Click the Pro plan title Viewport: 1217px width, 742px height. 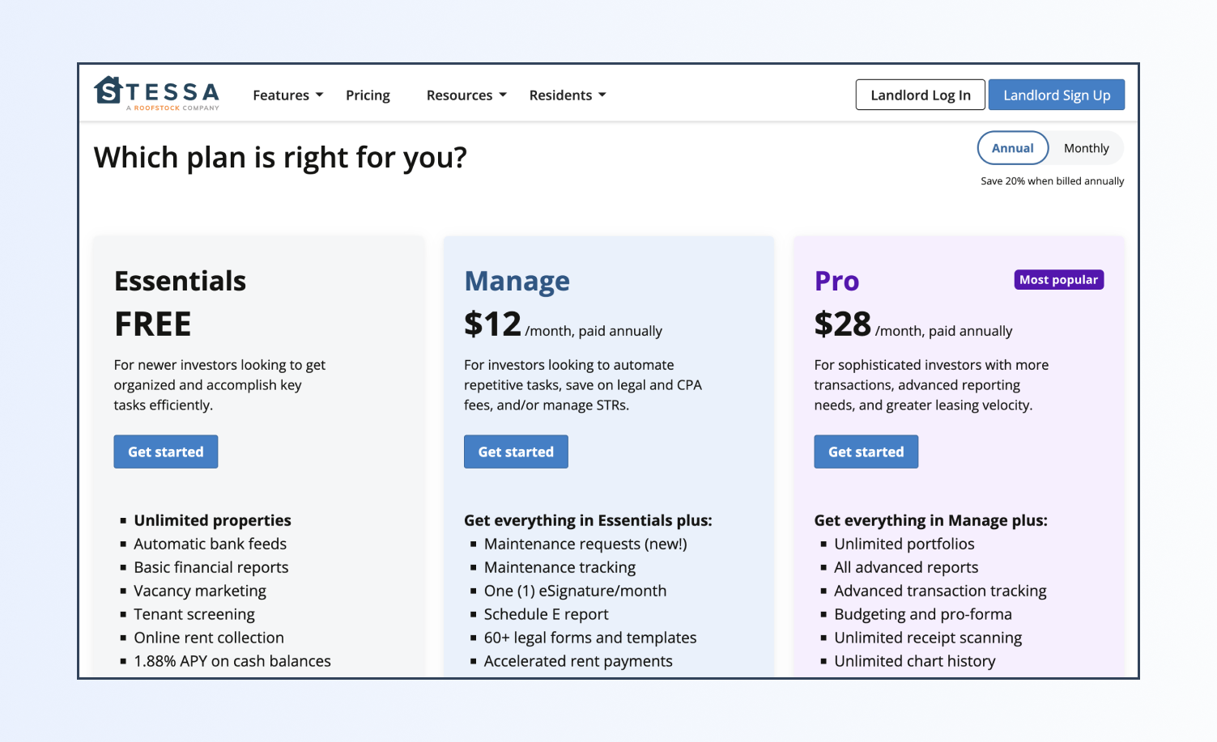[836, 281]
